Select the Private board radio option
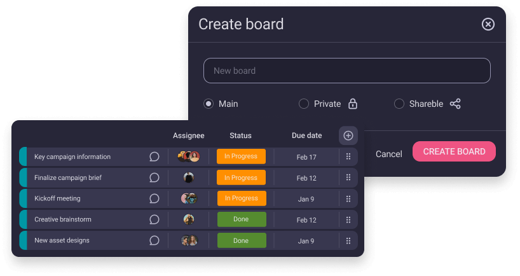Viewport: 520px width, 276px height. [304, 104]
